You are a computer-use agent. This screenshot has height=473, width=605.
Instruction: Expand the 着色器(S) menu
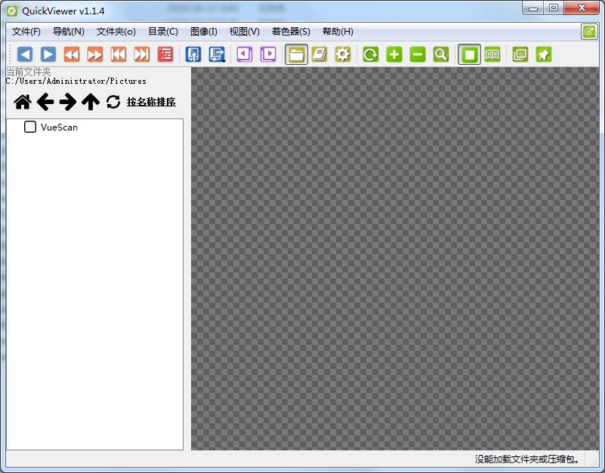(291, 32)
